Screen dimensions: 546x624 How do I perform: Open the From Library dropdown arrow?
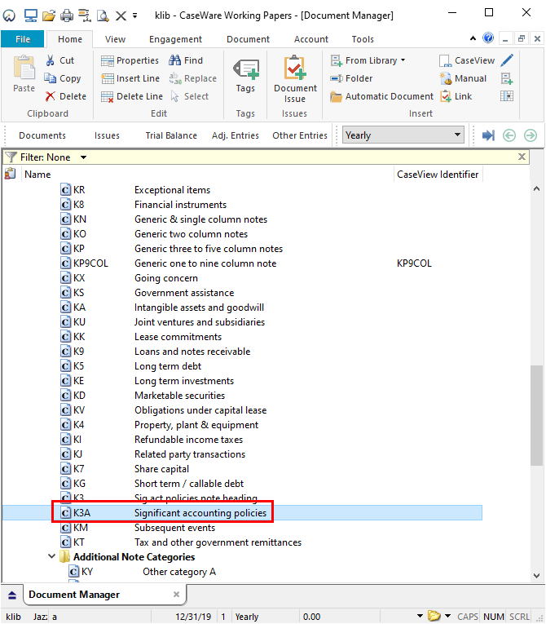[x=403, y=60]
